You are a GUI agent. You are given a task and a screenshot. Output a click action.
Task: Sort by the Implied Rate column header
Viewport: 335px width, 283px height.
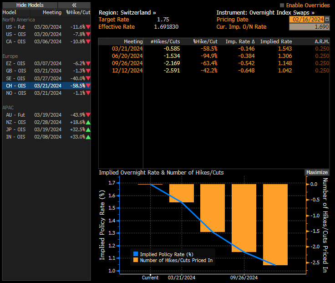pos(276,41)
